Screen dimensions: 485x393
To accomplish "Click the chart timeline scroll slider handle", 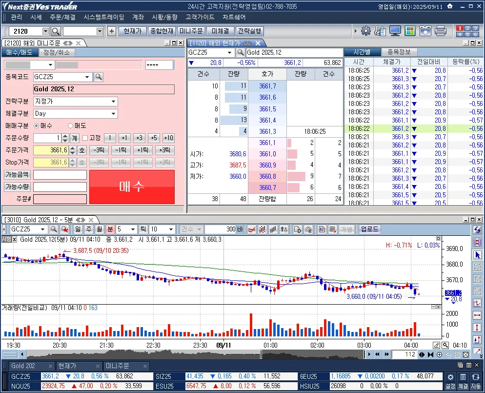I will pos(261,354).
